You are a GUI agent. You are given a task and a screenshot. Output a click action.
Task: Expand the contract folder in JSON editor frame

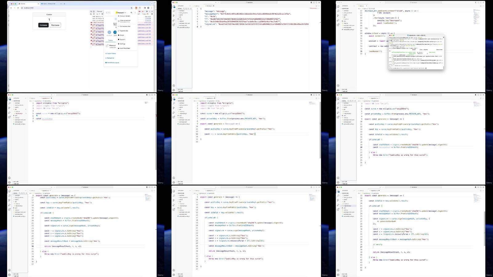(182, 11)
